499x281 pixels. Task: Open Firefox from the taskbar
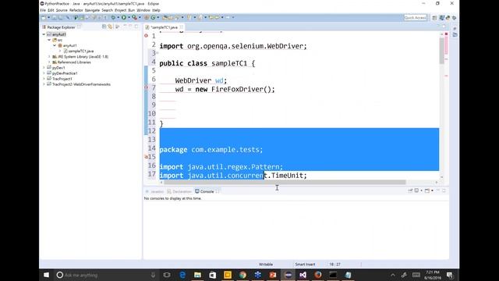point(318,275)
